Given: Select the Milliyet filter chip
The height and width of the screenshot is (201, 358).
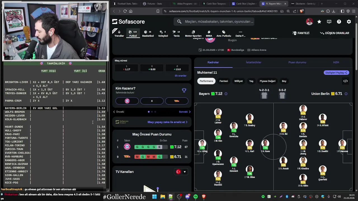Looking at the screenshot, I should pos(239,81).
